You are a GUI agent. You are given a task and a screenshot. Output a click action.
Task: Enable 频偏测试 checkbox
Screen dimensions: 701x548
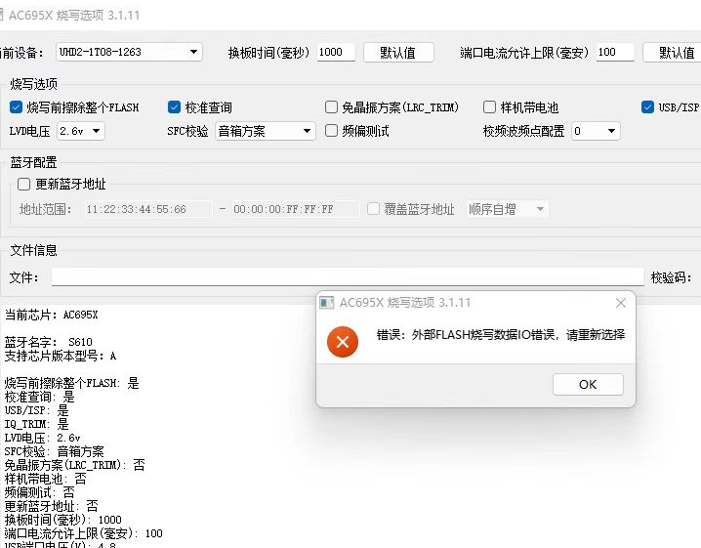pos(331,131)
